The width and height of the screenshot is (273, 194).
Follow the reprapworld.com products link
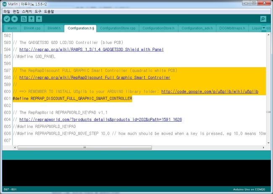click(100, 120)
